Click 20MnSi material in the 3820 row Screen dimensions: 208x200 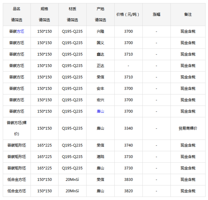72,191
